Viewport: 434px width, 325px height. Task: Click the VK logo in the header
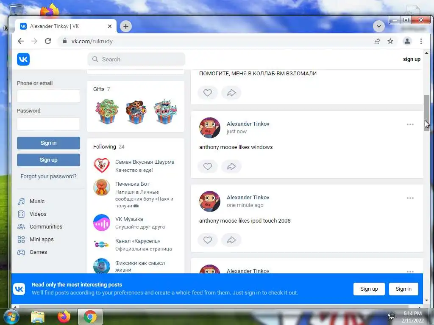(x=23, y=59)
